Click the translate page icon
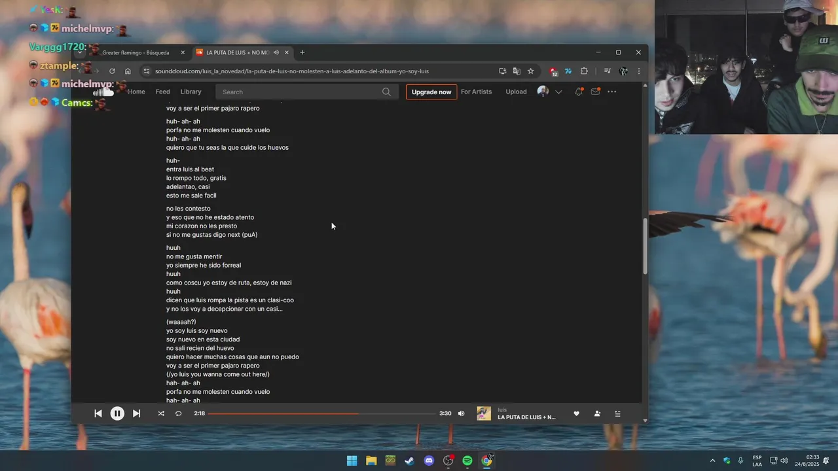 point(517,71)
